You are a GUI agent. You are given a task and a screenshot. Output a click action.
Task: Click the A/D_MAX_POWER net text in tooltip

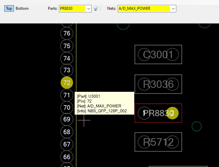pos(104,106)
